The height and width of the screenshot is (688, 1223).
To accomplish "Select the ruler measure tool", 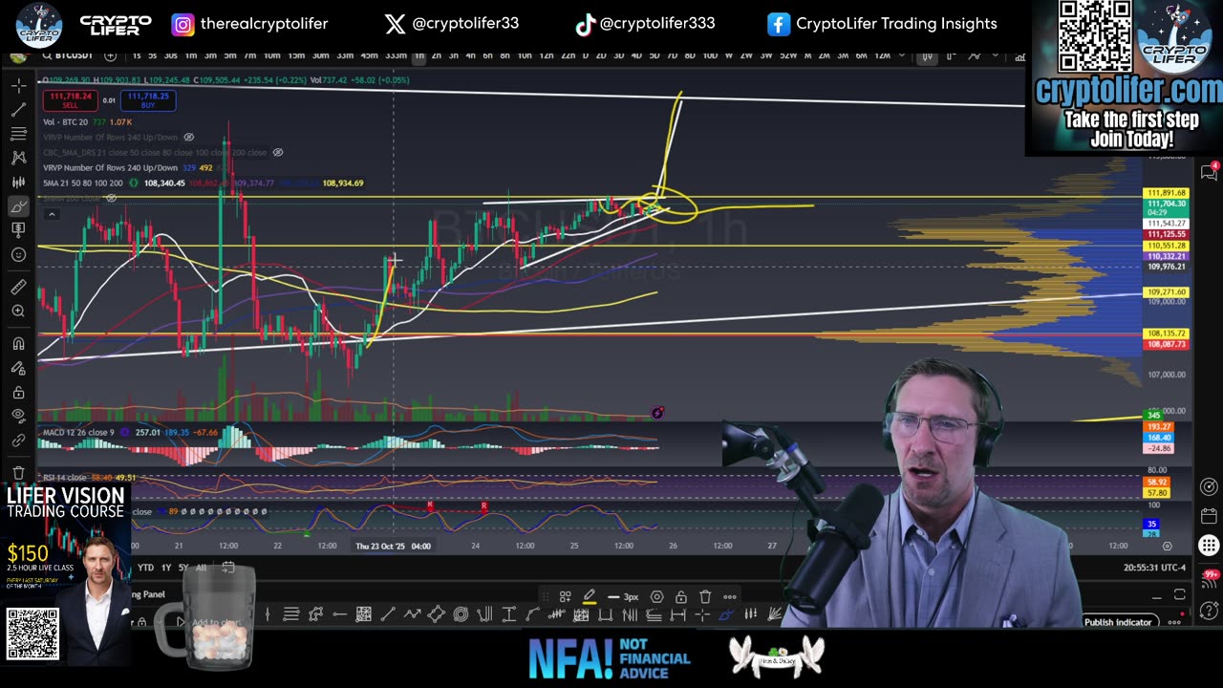I will coord(18,287).
